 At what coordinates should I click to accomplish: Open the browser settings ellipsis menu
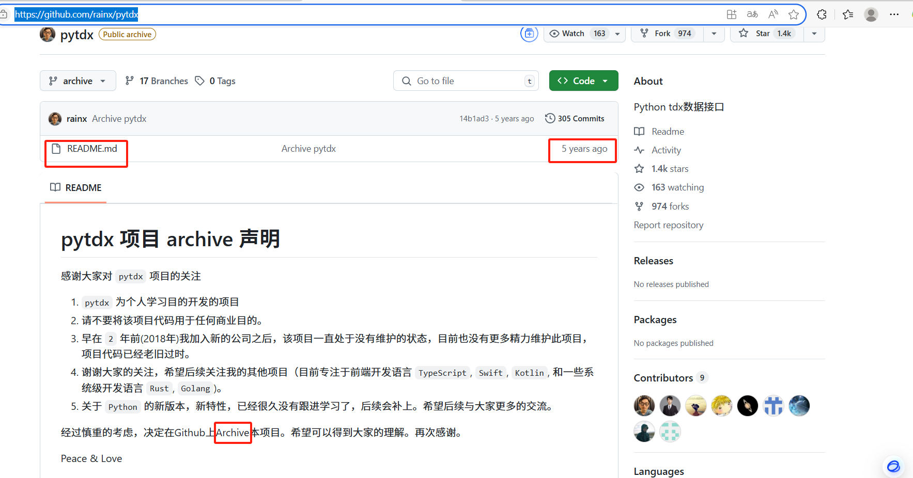894,14
